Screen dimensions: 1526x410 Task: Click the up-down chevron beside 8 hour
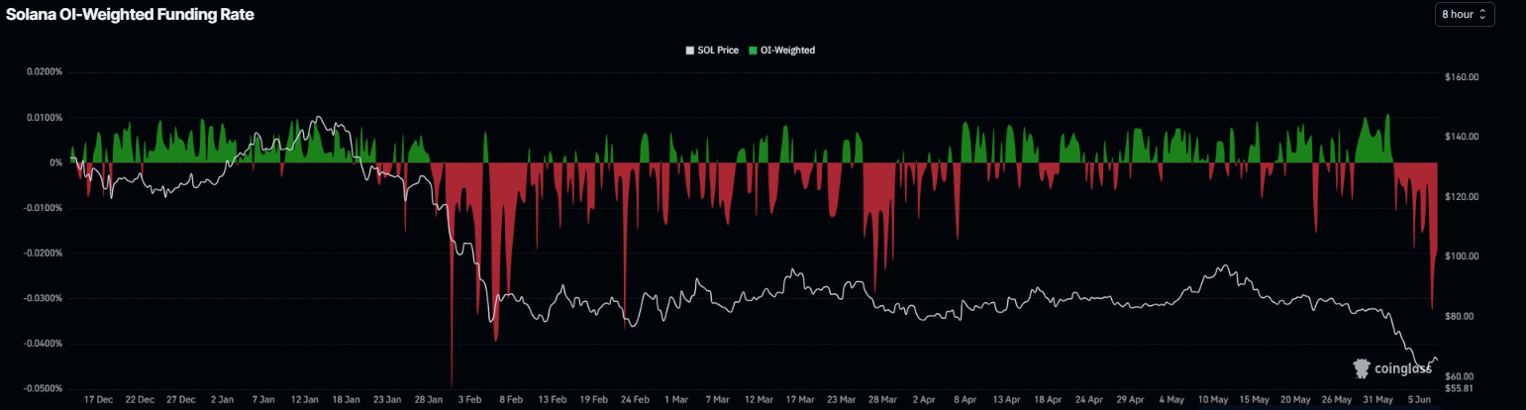point(1483,15)
